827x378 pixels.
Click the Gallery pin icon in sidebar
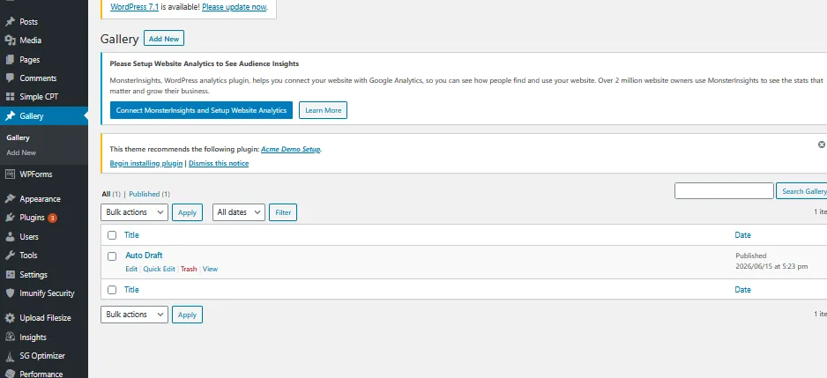click(x=10, y=116)
